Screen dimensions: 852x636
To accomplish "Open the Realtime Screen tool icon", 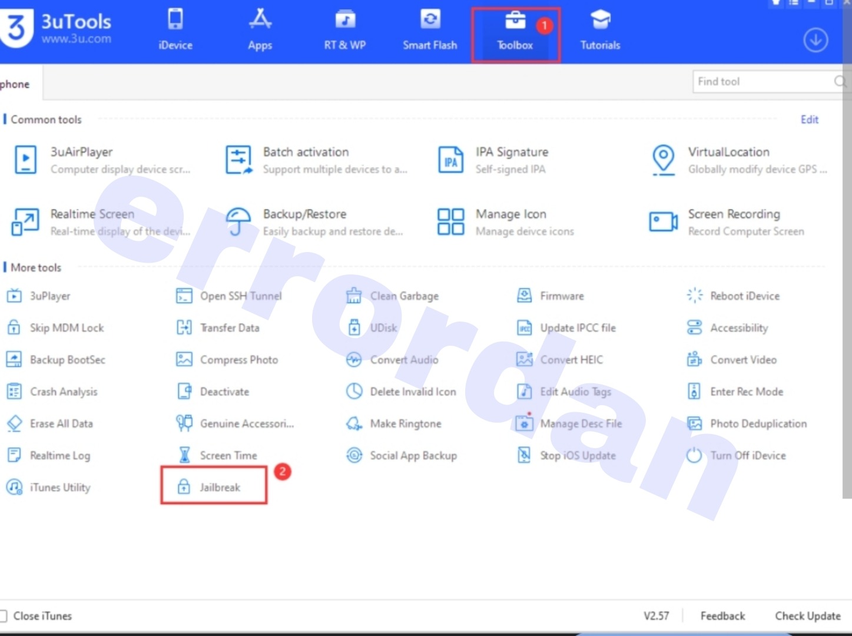I will point(25,222).
